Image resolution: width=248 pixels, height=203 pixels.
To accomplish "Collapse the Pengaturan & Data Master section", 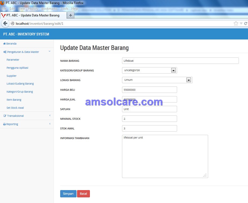I will [27, 52].
